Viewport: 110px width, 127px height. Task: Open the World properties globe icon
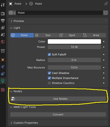(3, 42)
